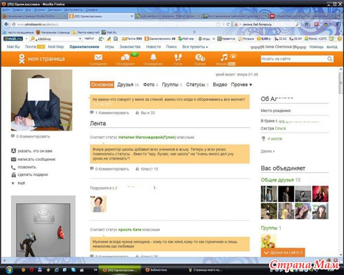Image resolution: width=344 pixels, height=275 pixels.
Task: Click Знакомства in top navigation
Action: pos(130,47)
